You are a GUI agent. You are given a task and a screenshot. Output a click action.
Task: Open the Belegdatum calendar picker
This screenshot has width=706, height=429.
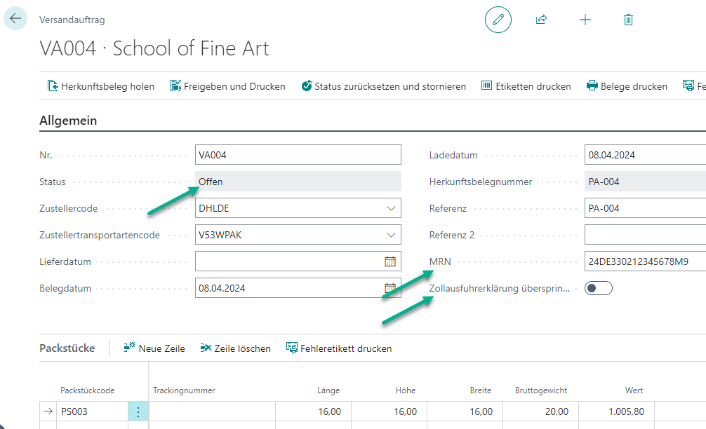click(x=390, y=288)
